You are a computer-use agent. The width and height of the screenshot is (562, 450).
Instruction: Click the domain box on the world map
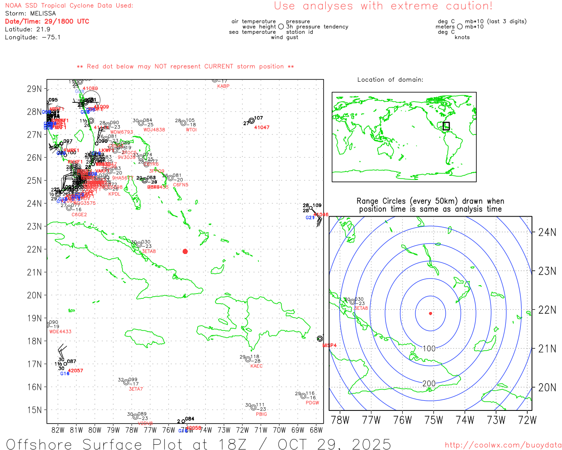446,126
